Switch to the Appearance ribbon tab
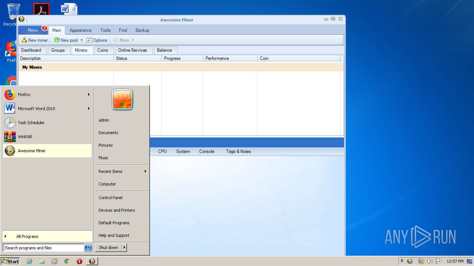474x266 pixels. point(80,30)
